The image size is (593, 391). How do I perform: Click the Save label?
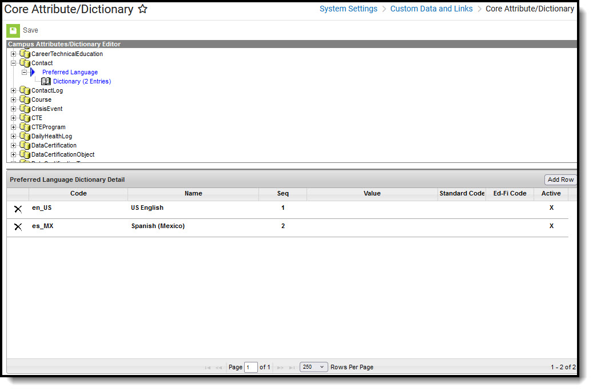[x=30, y=30]
